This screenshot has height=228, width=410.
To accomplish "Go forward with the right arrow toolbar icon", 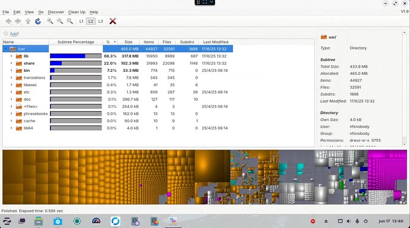I will click(18, 21).
